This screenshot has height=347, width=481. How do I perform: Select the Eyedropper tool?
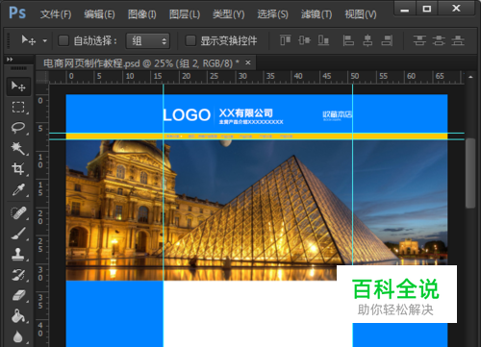point(18,189)
